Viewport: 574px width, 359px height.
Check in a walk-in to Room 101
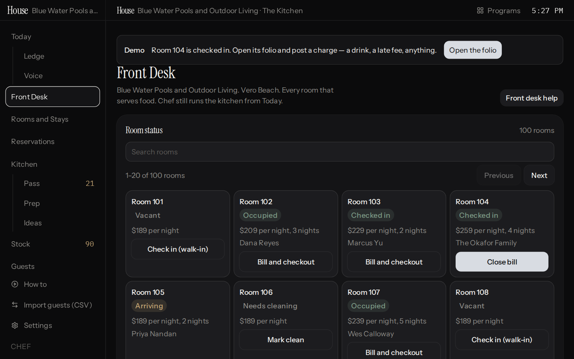178,249
